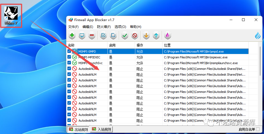Click the red Block toolbar icon
Image resolution: width=264 pixels, height=134 pixels.
point(135,35)
